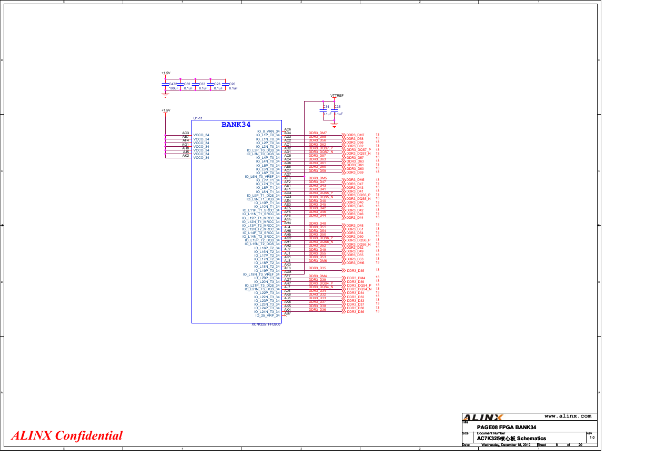This screenshot has width=646, height=457.
Task: Select pin number AE7 on VCCO_34
Action: tap(185, 137)
